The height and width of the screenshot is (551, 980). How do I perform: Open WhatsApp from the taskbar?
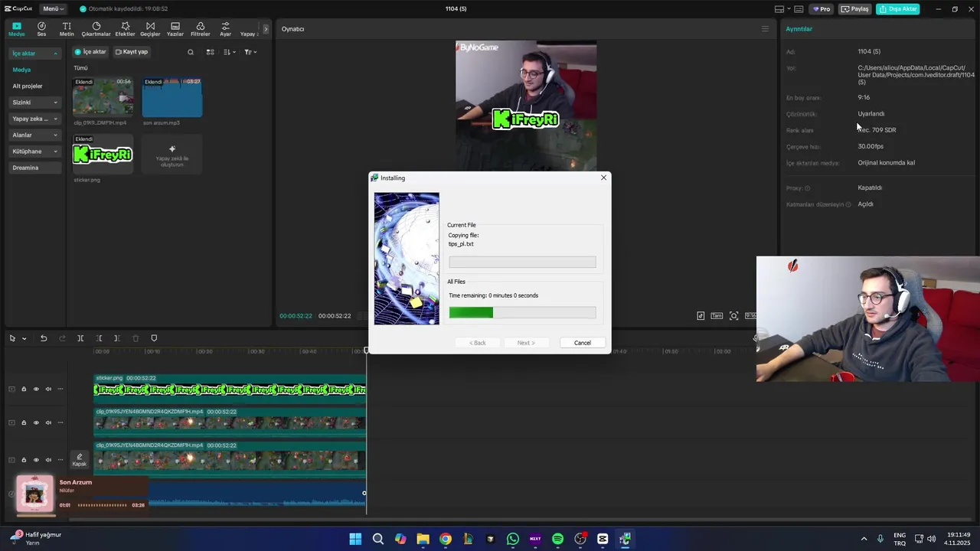pyautogui.click(x=513, y=539)
